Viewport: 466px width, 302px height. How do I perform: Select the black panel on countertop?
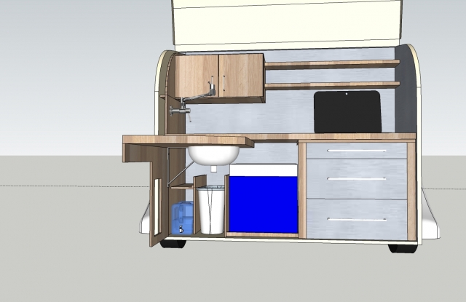pyautogui.click(x=347, y=111)
